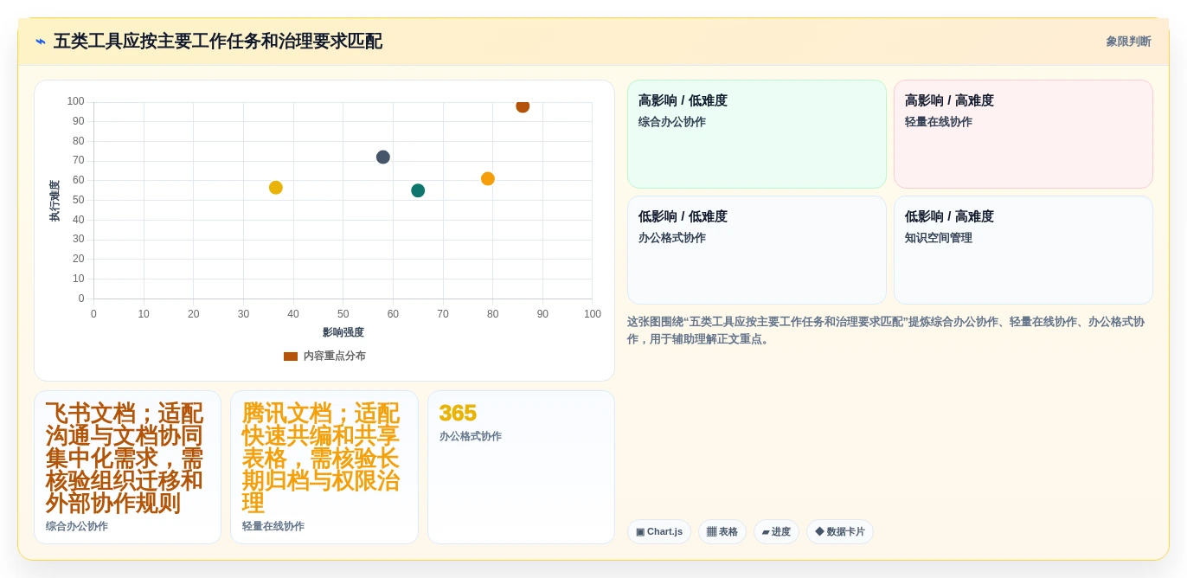Click the lightning icon beside the title

click(x=41, y=42)
